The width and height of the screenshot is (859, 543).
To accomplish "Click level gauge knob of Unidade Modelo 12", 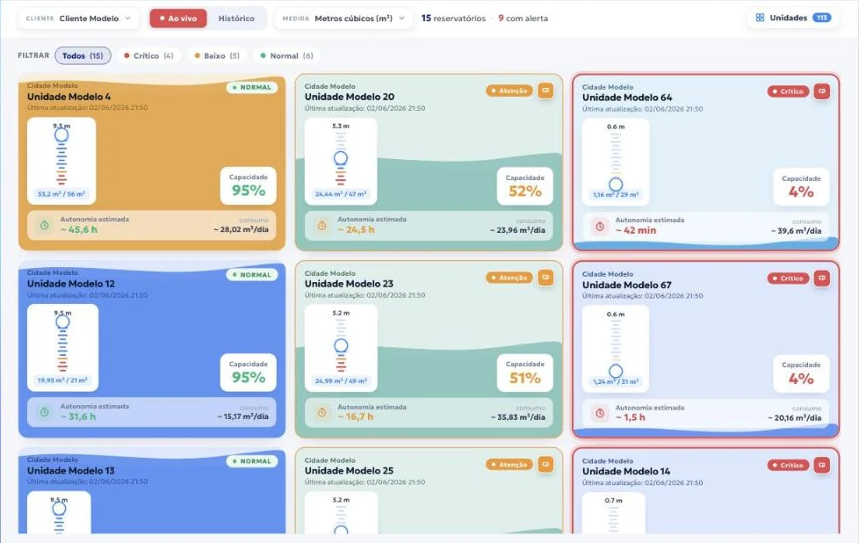I will pyautogui.click(x=62, y=322).
